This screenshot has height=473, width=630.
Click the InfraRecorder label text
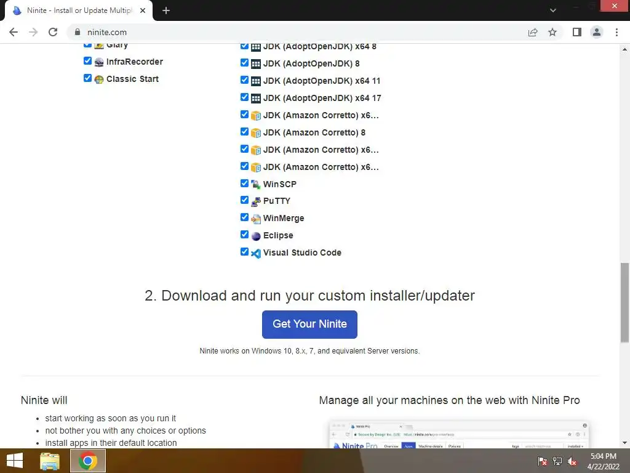[135, 62]
